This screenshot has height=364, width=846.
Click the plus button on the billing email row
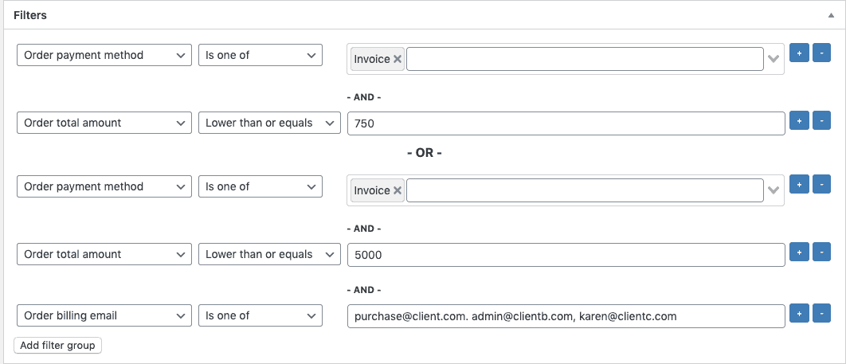pos(798,314)
